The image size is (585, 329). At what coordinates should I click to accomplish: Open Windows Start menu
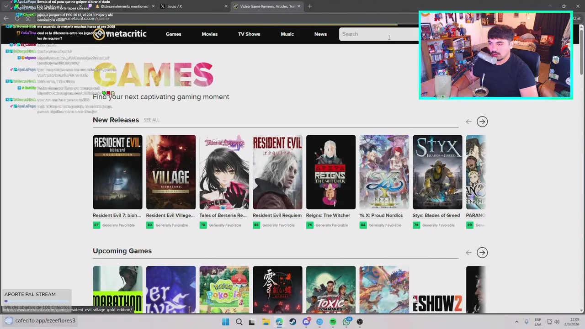click(x=225, y=322)
